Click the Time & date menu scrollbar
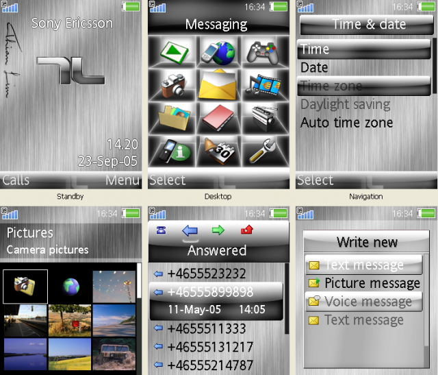The width and height of the screenshot is (438, 375). 434,66
